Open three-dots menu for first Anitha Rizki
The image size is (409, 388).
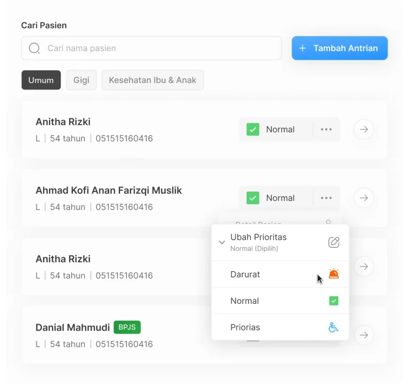pos(326,130)
